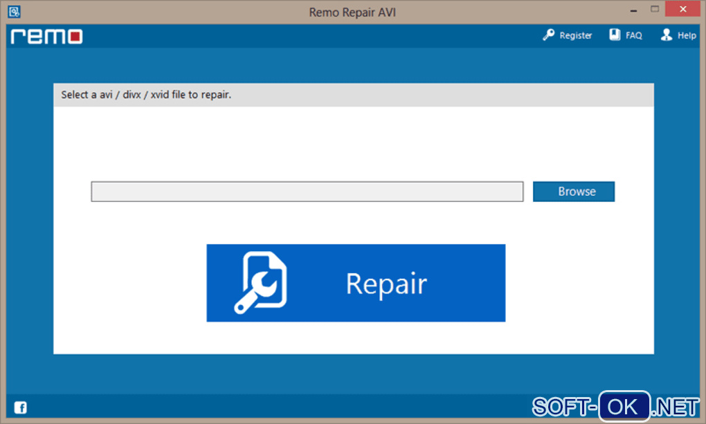This screenshot has height=424, width=706.
Task: Click the Repair button label
Action: tap(386, 284)
